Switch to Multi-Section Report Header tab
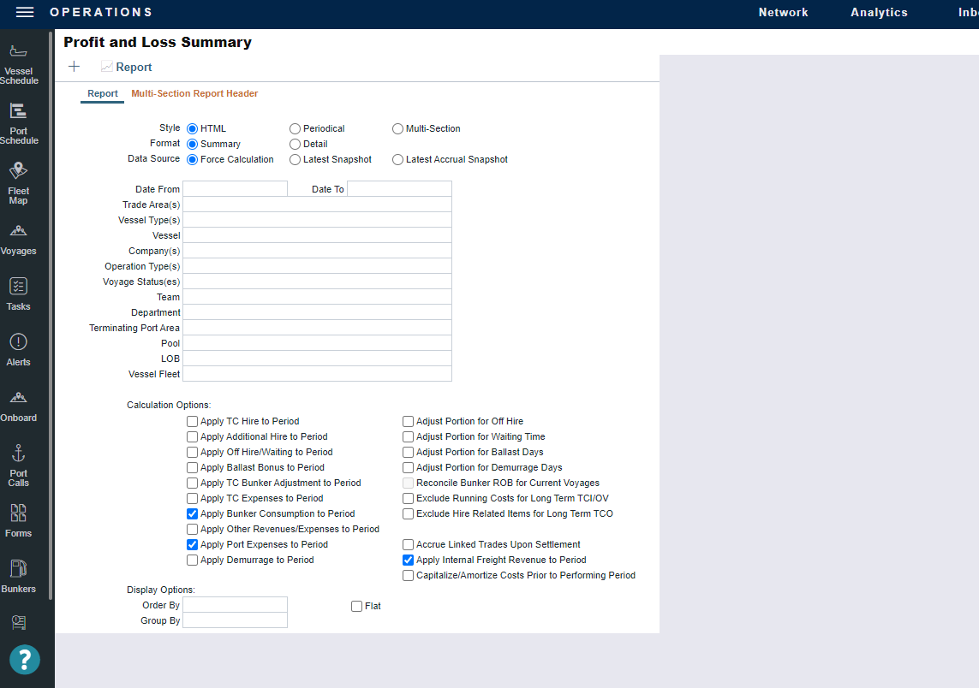This screenshot has height=688, width=979. [x=194, y=94]
